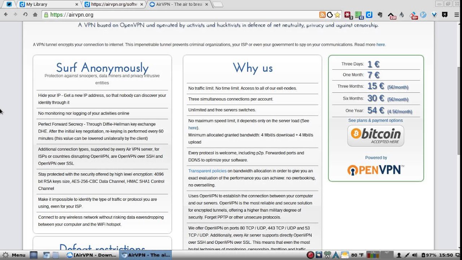Open the extension showing badge 218

pyautogui.click(x=392, y=15)
